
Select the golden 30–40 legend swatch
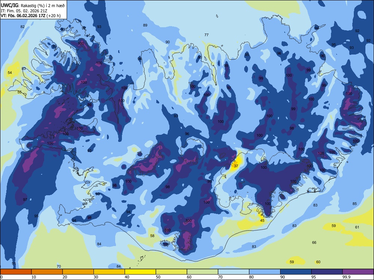click(109, 272)
